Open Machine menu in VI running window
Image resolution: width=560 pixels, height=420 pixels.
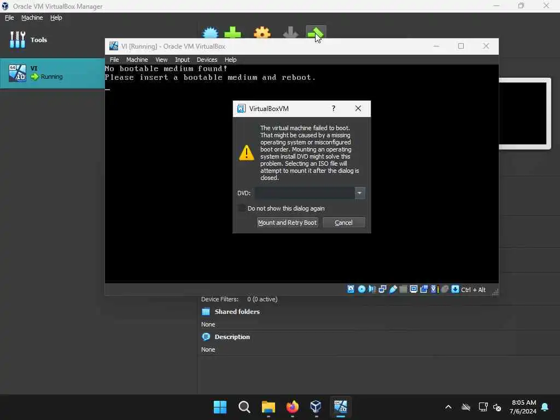137,60
